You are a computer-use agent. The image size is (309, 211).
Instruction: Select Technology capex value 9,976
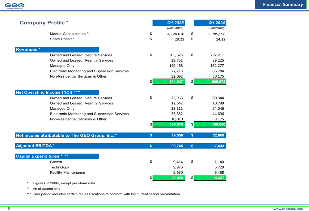[178, 167]
